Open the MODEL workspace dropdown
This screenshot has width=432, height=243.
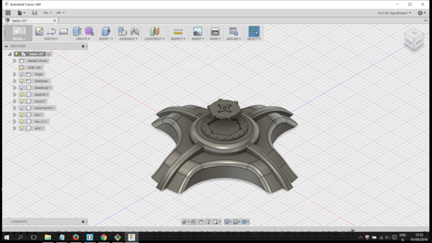19,39
